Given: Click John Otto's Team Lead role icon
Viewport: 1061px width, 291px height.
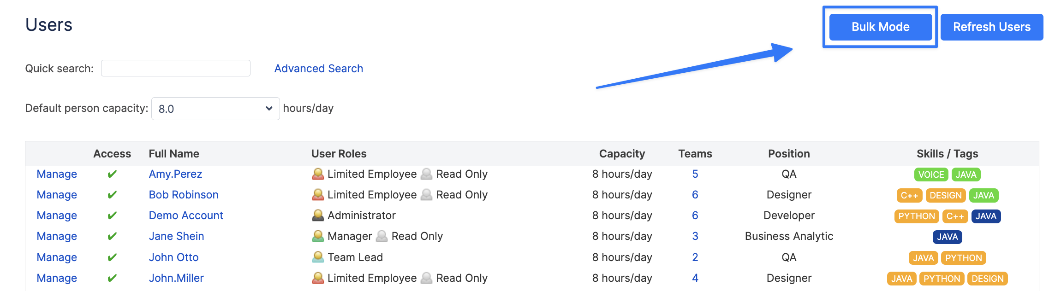Looking at the screenshot, I should point(318,257).
